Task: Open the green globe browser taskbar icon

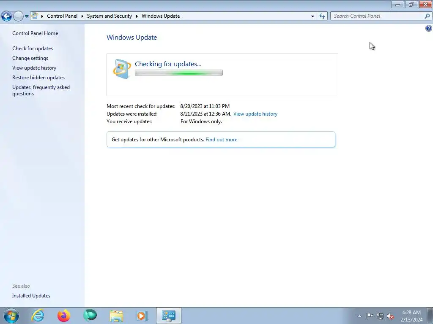Action: pyautogui.click(x=90, y=316)
